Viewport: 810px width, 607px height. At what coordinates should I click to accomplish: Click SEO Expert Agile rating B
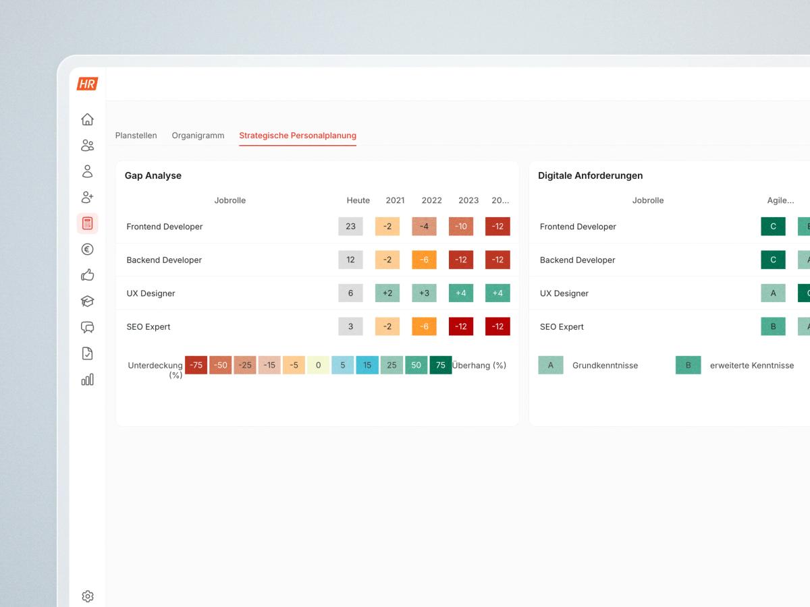[x=773, y=326]
